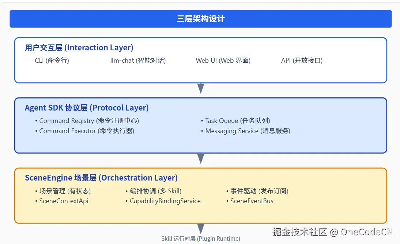This screenshot has height=244, width=400.
Task: Expand the Orchestration Layer bottom arrow
Action: click(x=201, y=229)
